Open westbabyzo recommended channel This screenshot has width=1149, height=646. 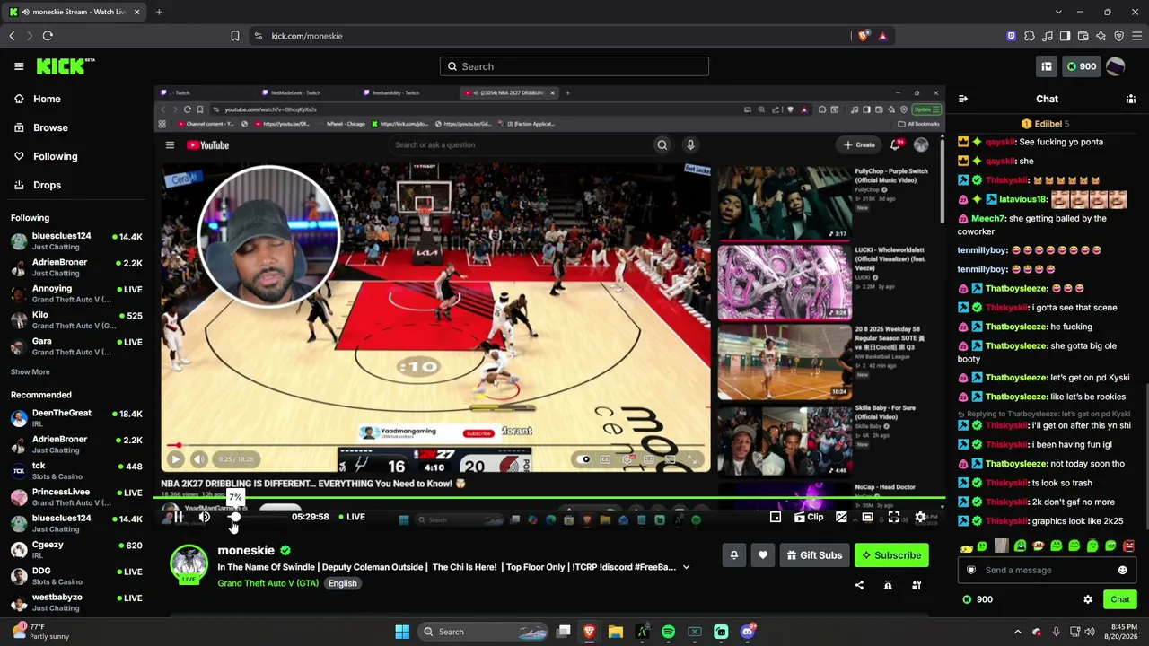tap(76, 602)
